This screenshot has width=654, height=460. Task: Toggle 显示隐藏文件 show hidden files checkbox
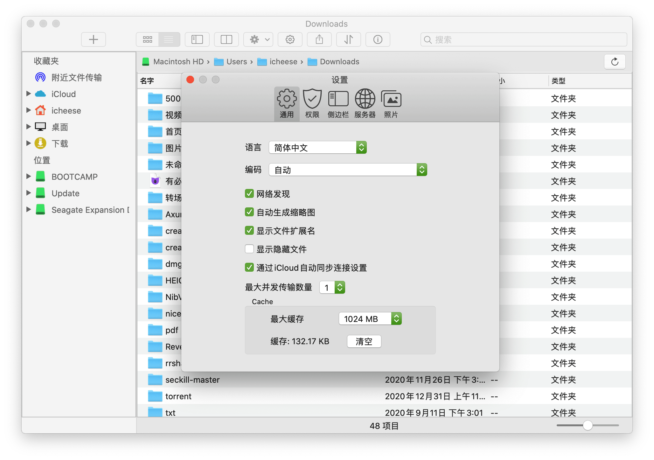pyautogui.click(x=248, y=249)
